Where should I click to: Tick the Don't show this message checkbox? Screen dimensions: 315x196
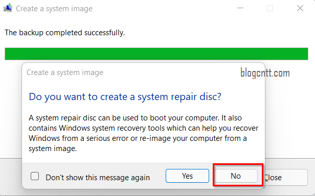[x=35, y=176]
